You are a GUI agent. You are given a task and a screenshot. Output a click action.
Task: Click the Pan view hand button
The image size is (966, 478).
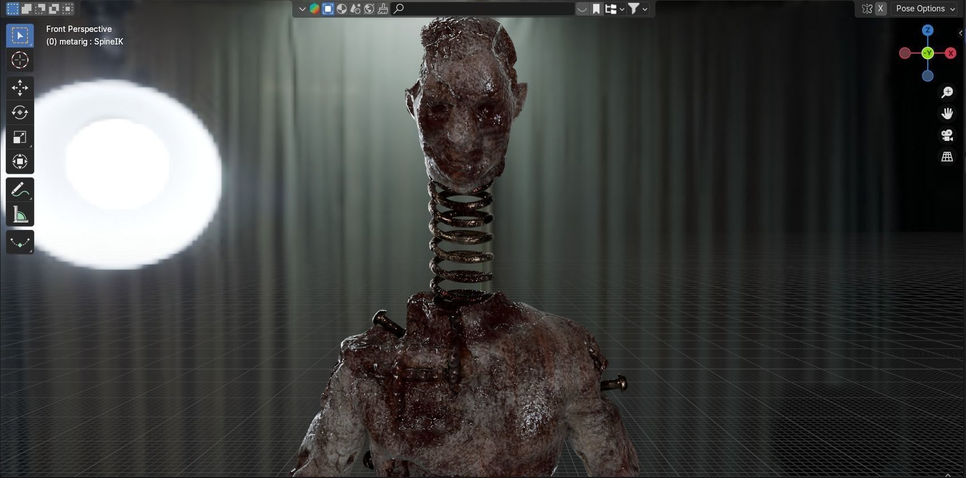pos(947,114)
